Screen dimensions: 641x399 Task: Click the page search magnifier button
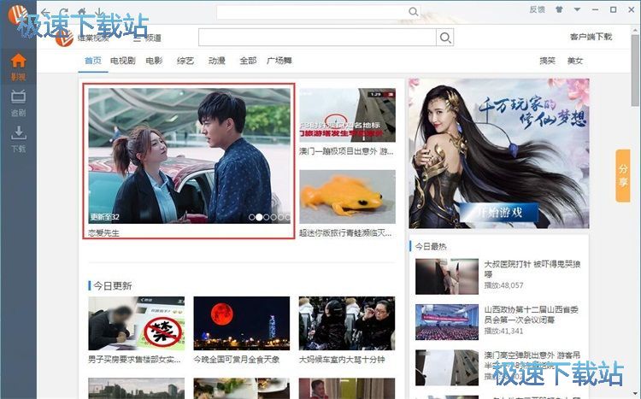pyautogui.click(x=445, y=38)
